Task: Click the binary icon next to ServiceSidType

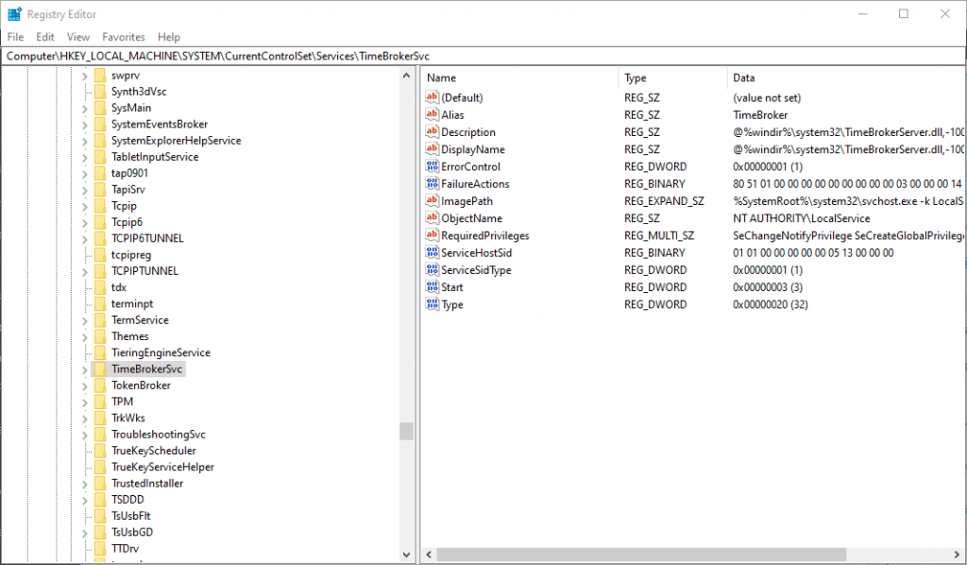Action: click(432, 269)
